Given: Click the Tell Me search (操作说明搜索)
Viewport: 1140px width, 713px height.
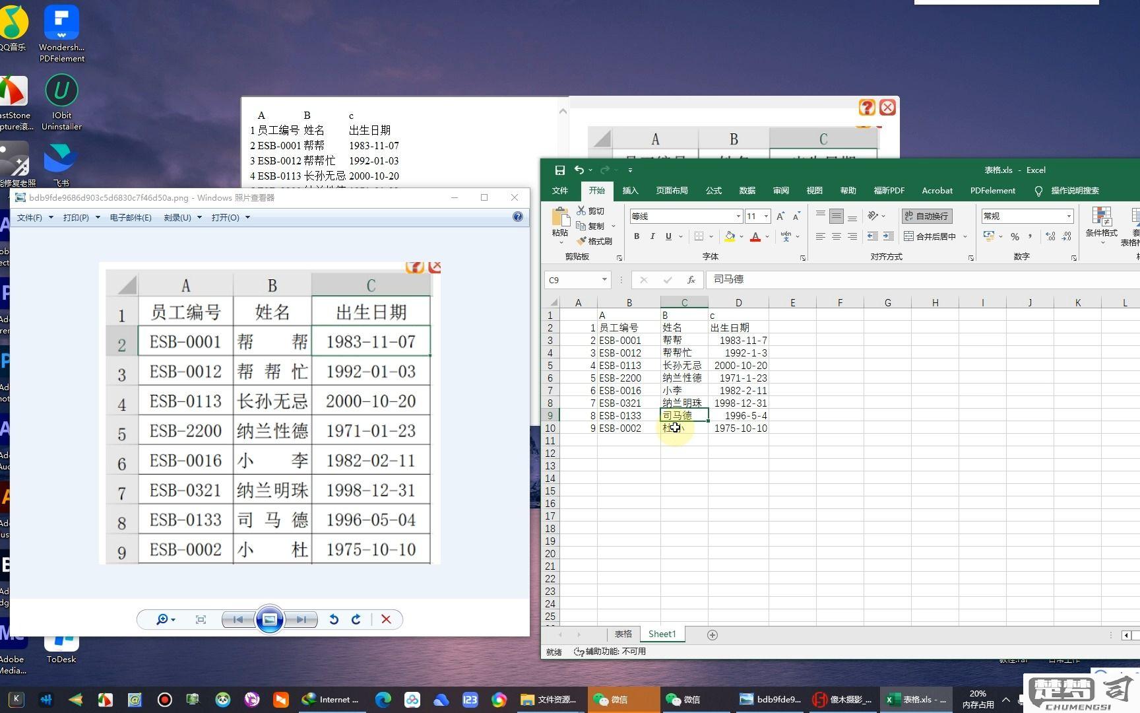Looking at the screenshot, I should (x=1067, y=190).
